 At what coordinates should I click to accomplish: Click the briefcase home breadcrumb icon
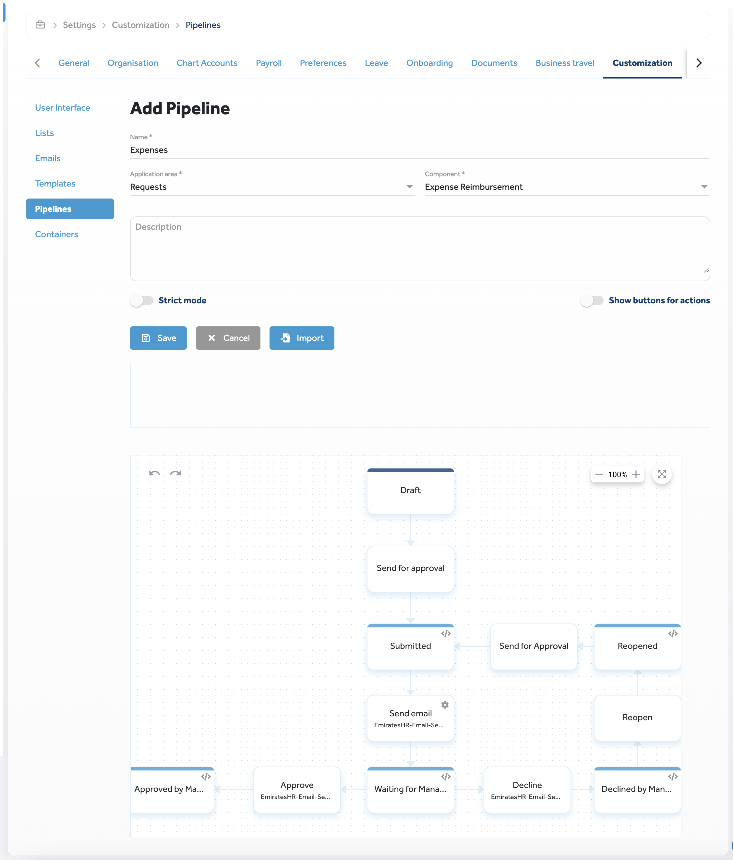(x=40, y=25)
